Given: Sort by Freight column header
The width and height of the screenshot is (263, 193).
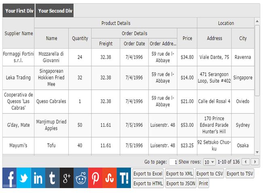Looking at the screenshot, I should pos(106,44).
